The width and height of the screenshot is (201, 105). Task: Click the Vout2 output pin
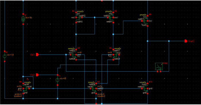(x=186, y=41)
